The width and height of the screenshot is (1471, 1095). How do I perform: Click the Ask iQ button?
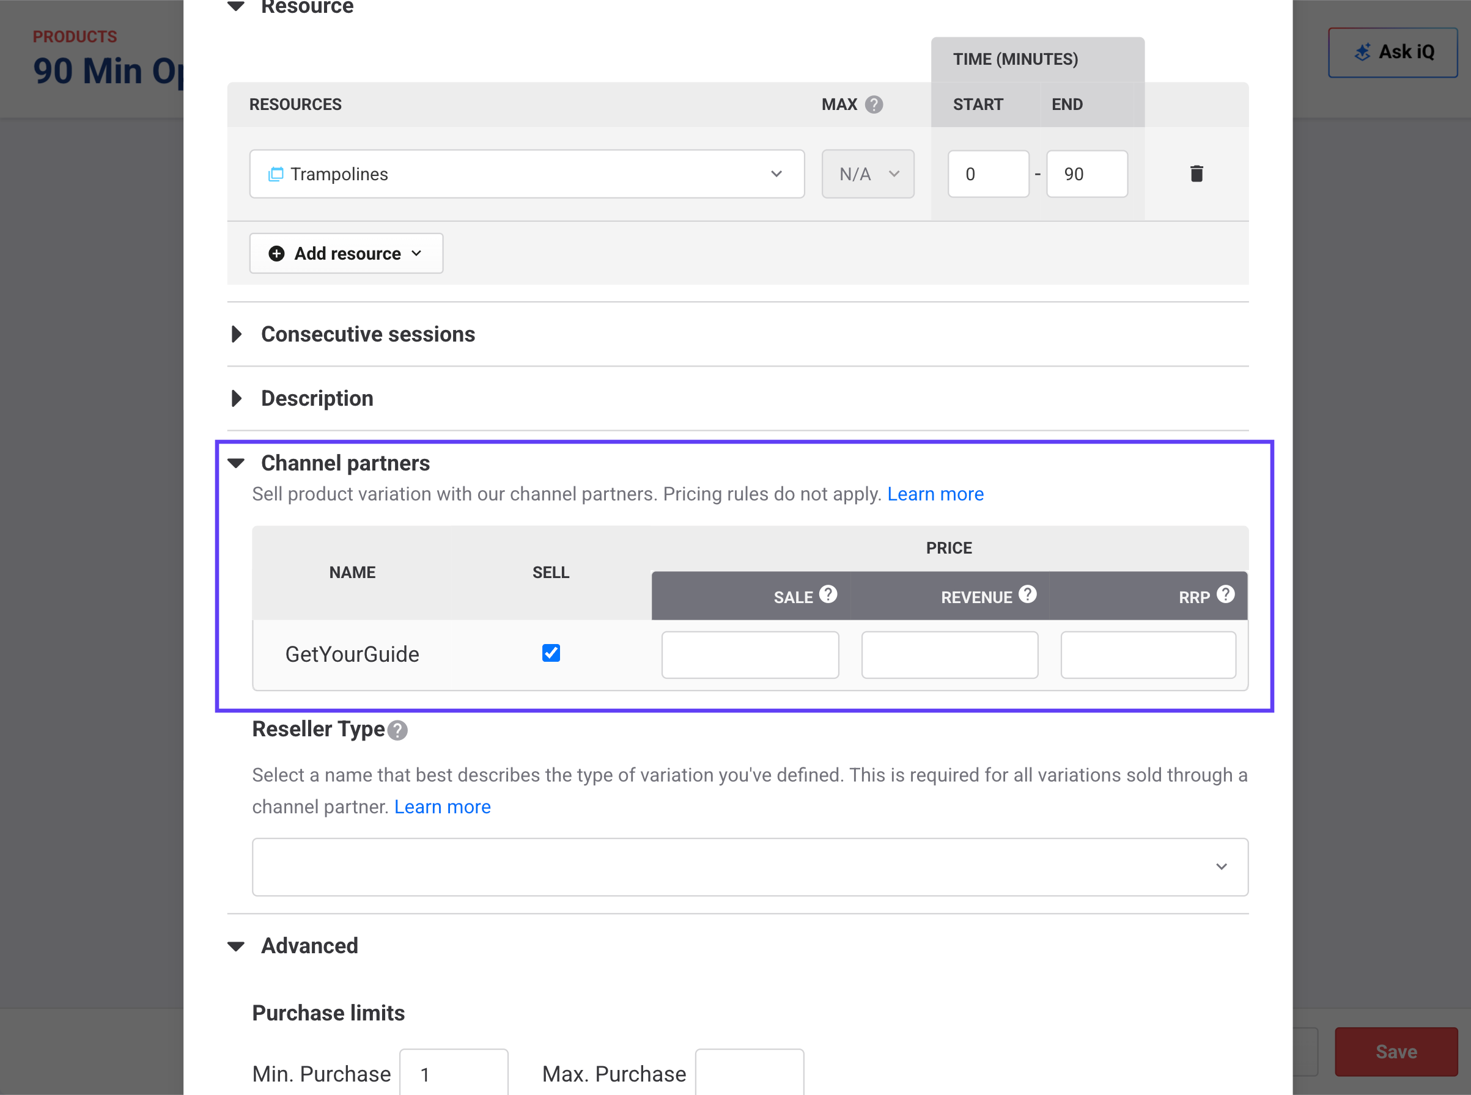point(1393,53)
